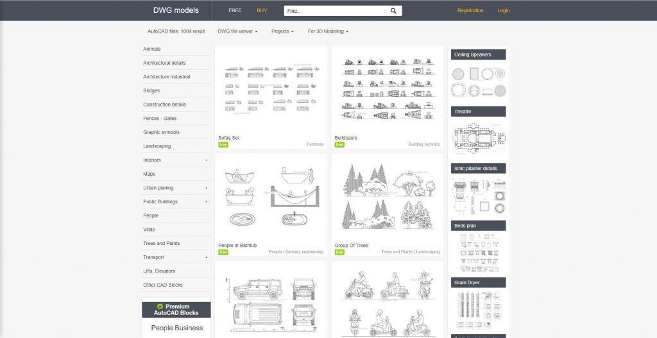Open the Registration page
The width and height of the screenshot is (657, 338).
pyautogui.click(x=470, y=10)
